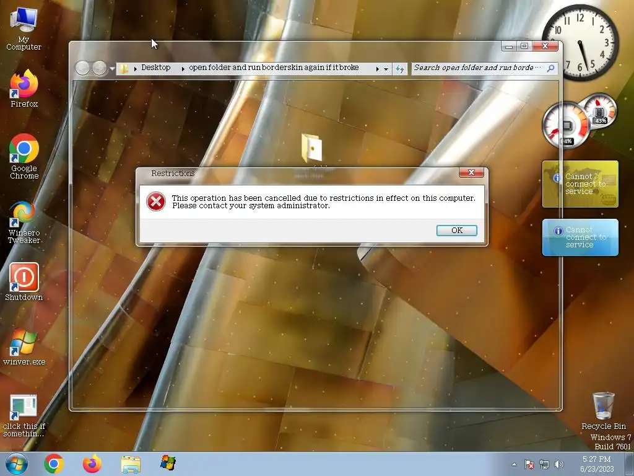Click OK in the Restrictions dialog
Screen dimensions: 634x476
tap(456, 231)
